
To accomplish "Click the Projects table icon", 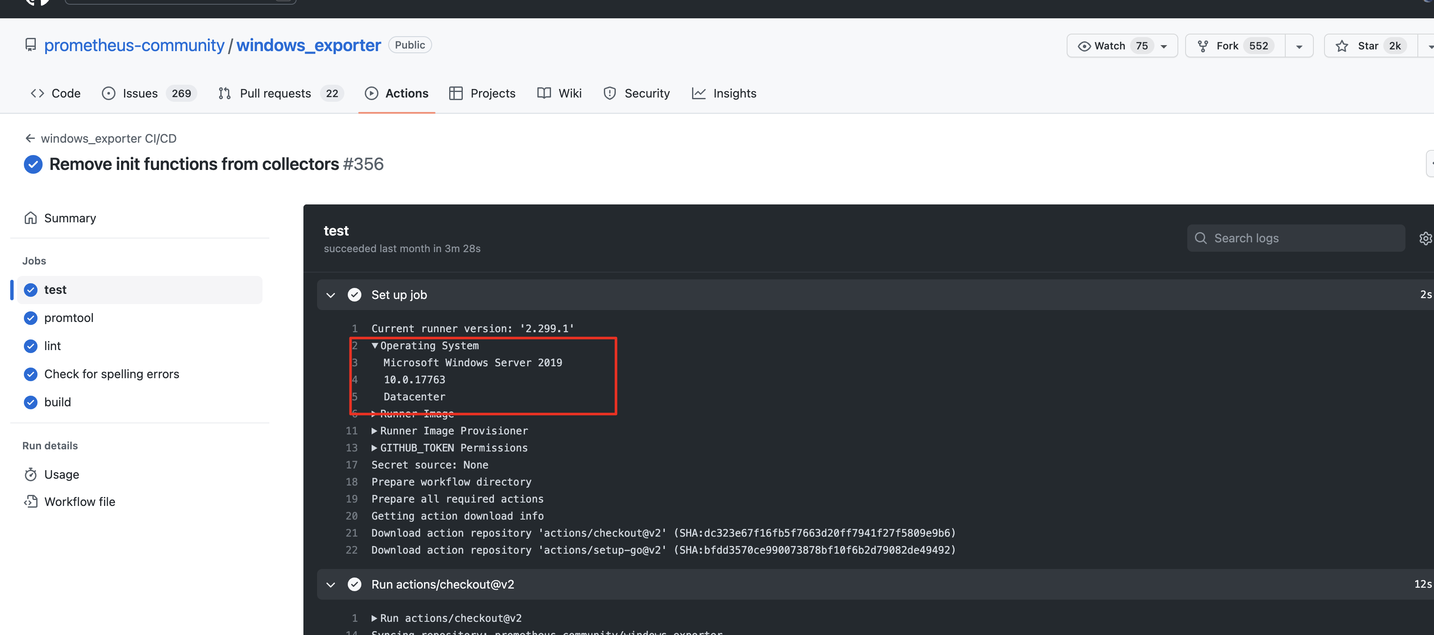I will pos(456,94).
